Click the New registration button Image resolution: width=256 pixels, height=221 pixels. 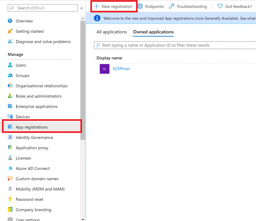(x=114, y=6)
